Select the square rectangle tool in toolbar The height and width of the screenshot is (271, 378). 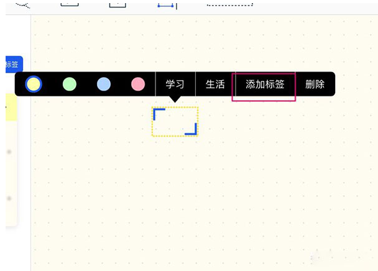click(x=118, y=5)
